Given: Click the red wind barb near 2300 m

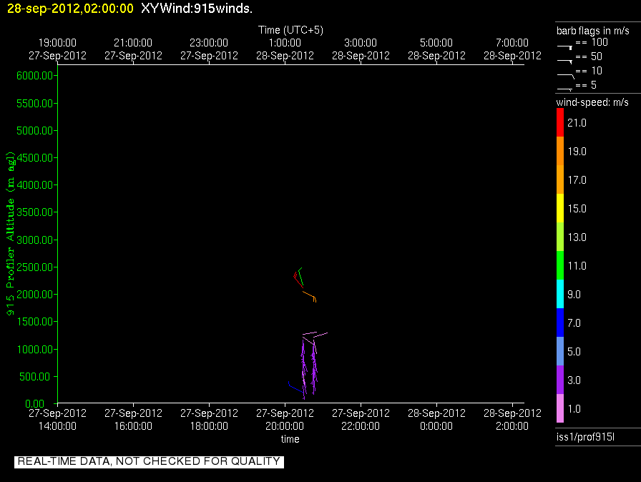Looking at the screenshot, I should click(298, 280).
